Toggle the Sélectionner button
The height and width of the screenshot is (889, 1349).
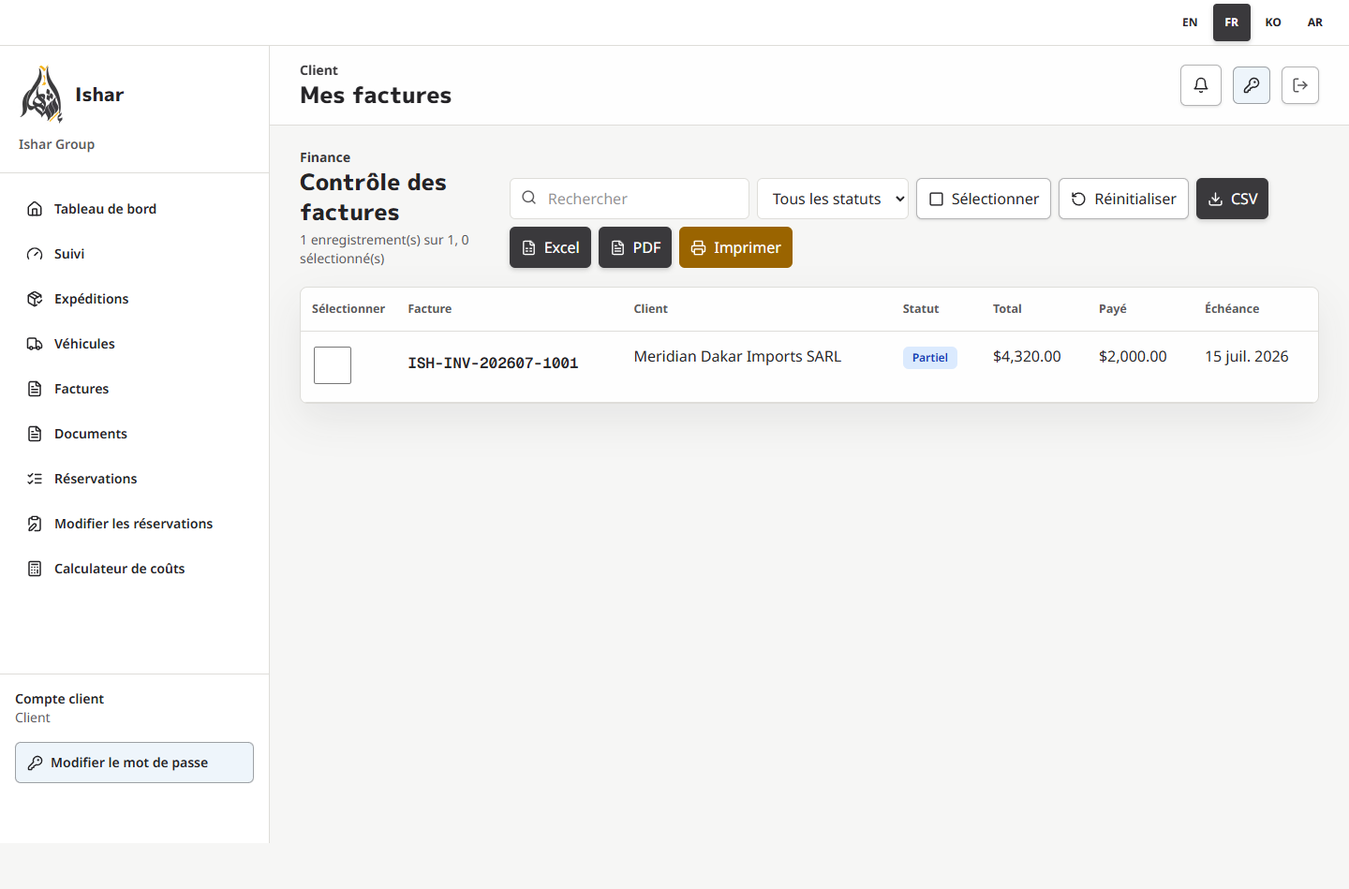point(984,199)
